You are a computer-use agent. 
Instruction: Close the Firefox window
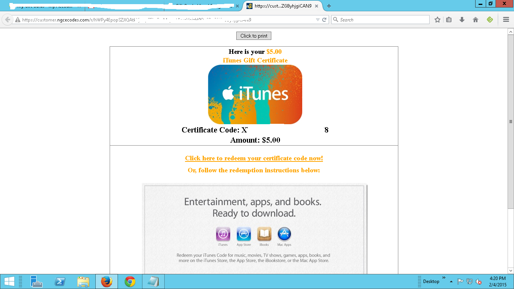[504, 3]
